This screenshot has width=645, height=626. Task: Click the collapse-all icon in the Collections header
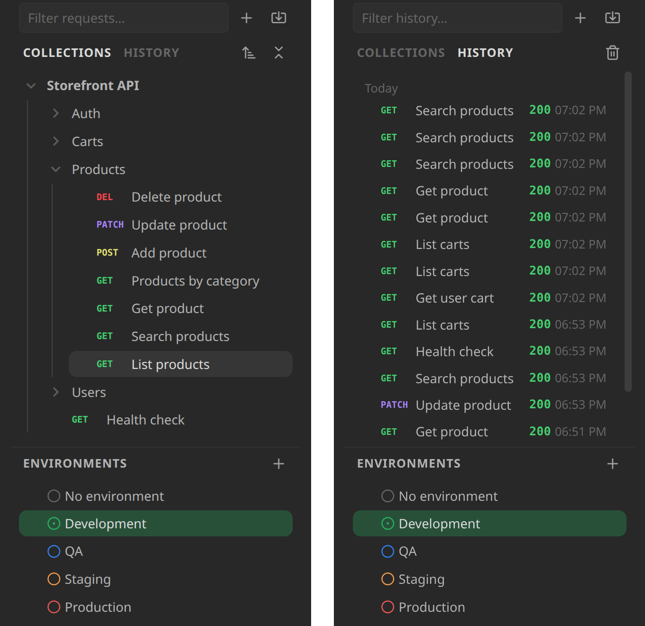pos(279,53)
